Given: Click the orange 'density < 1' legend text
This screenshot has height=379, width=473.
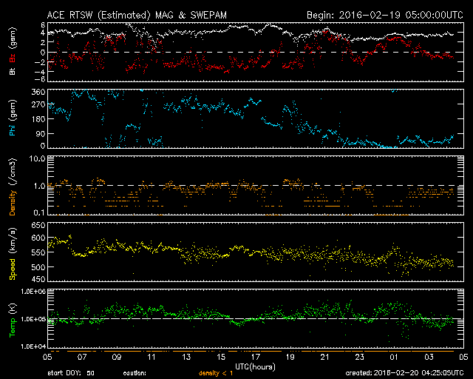Looking at the screenshot, I should coord(216,374).
